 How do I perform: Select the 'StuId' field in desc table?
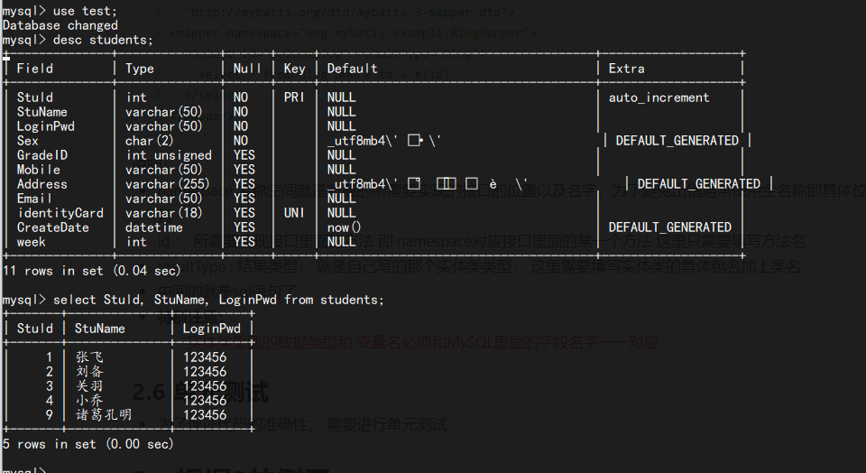[35, 97]
